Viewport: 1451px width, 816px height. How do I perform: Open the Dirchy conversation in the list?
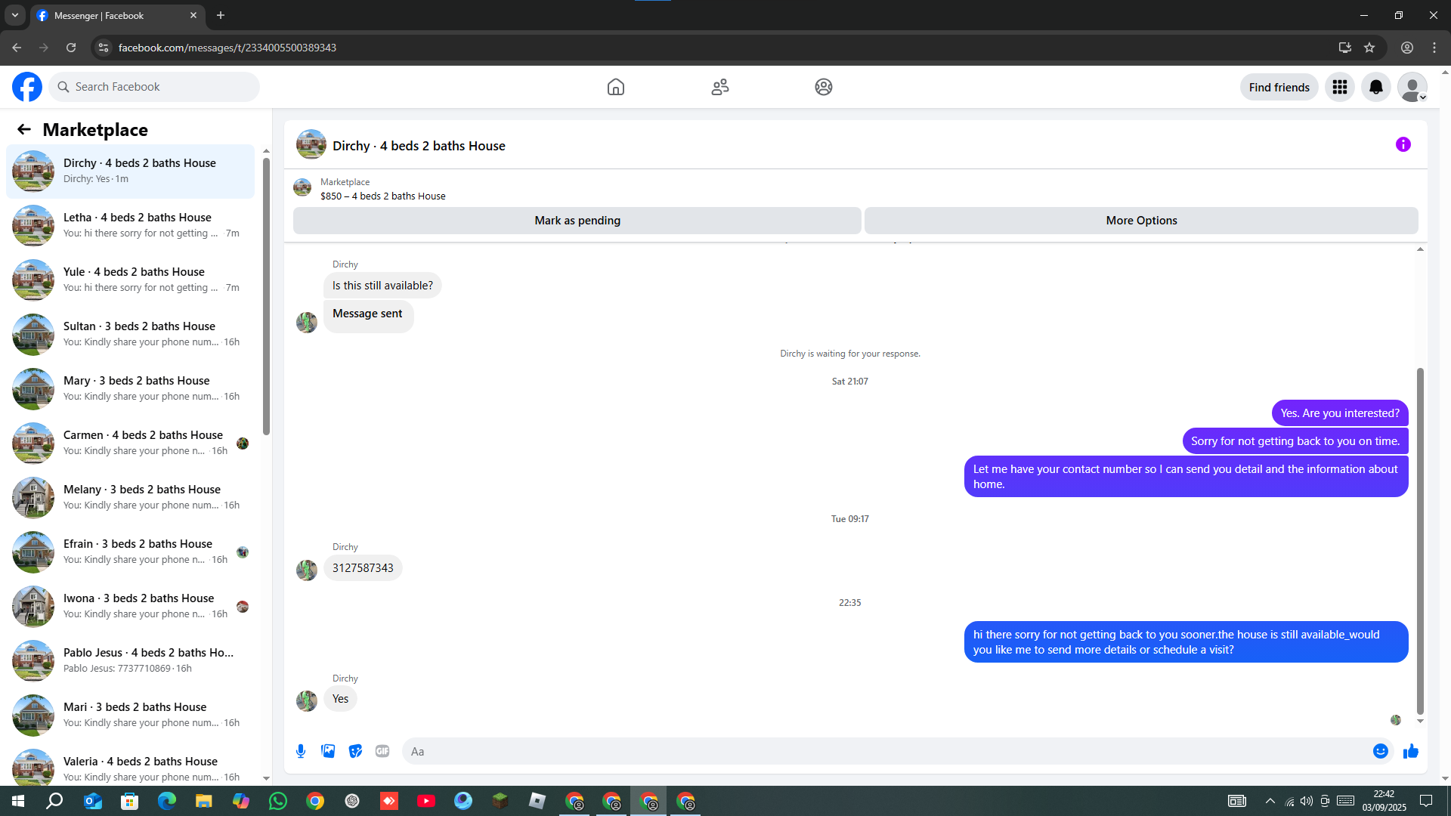pyautogui.click(x=130, y=172)
